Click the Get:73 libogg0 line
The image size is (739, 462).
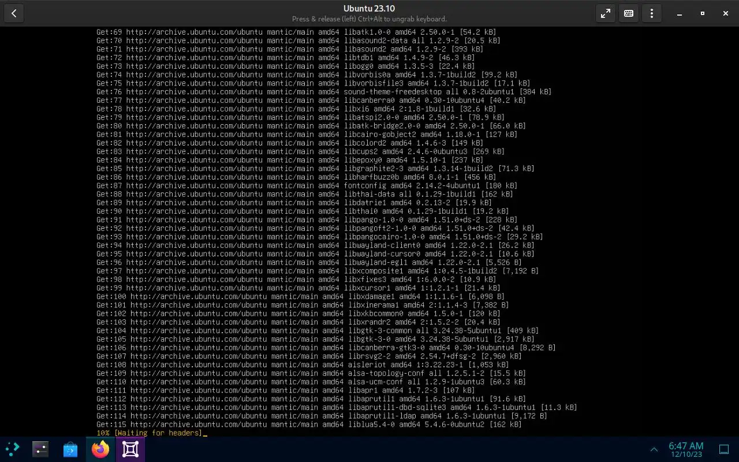285,66
